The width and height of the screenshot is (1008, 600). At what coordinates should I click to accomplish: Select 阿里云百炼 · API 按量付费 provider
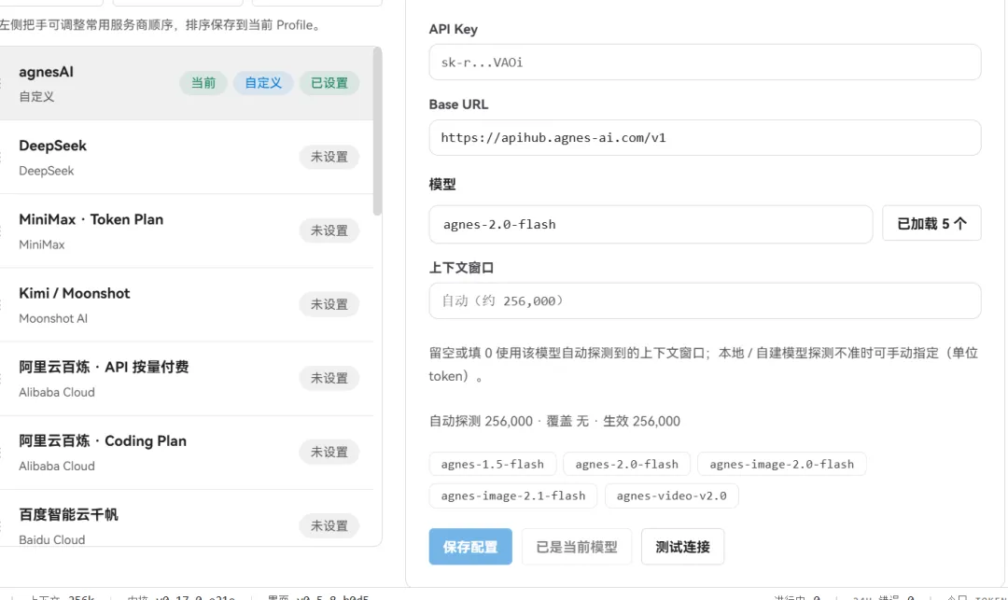point(187,378)
